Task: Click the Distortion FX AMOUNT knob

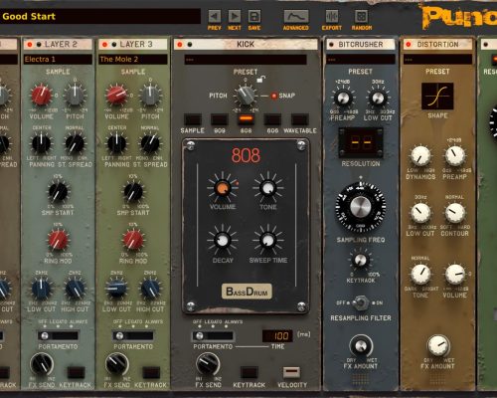Action: pyautogui.click(x=438, y=345)
